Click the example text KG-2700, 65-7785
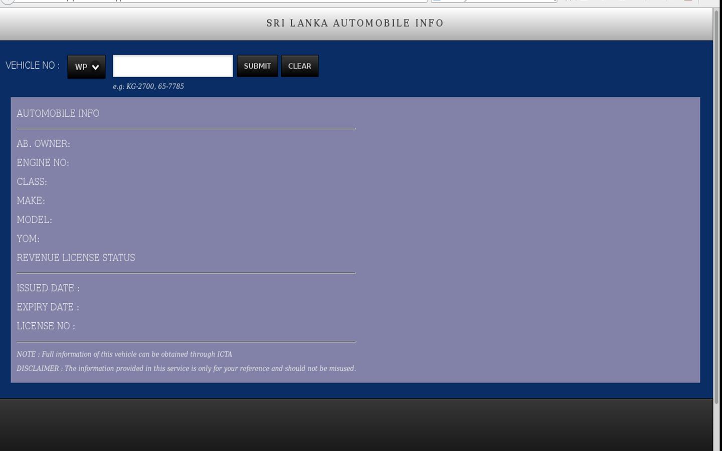This screenshot has width=722, height=451. pyautogui.click(x=148, y=87)
